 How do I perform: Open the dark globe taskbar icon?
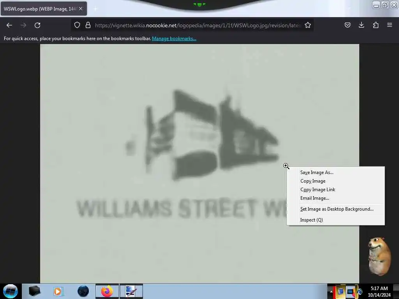coord(83,291)
